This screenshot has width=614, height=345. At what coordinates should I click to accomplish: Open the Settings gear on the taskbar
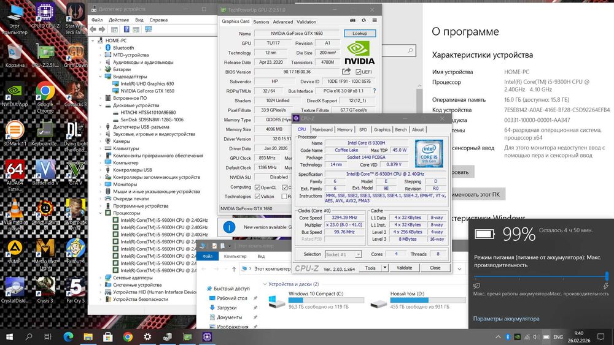click(147, 336)
